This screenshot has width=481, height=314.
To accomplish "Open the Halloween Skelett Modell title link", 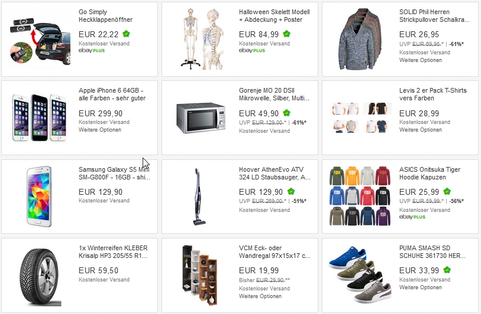I will (275, 15).
